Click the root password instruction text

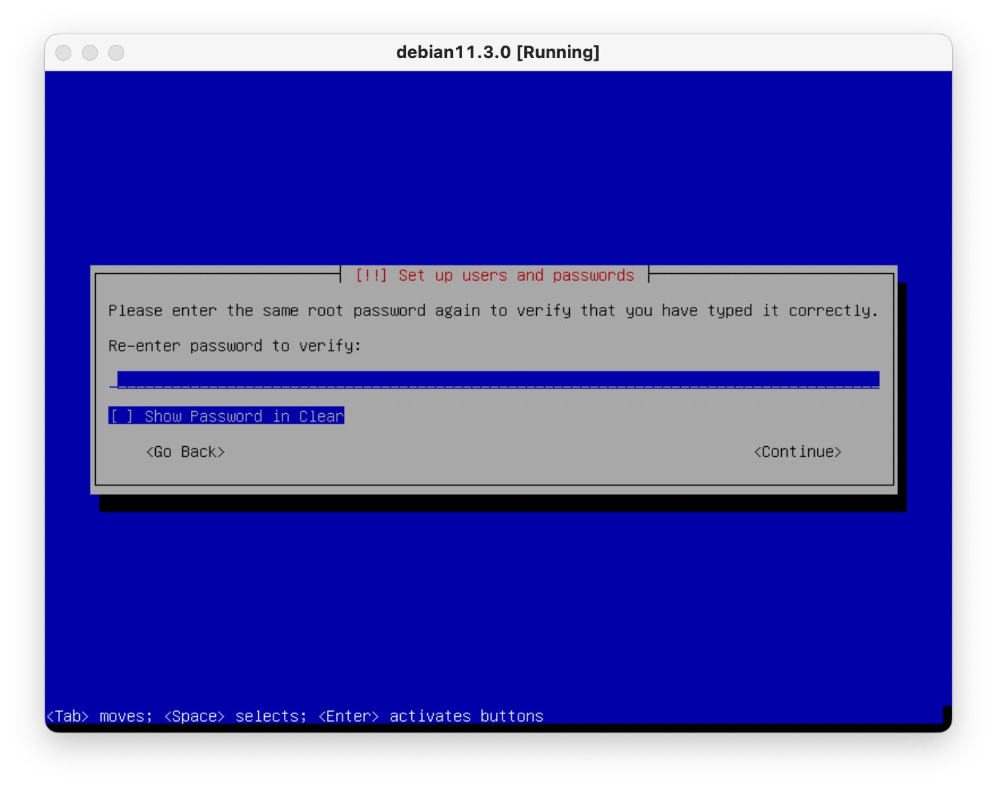493,311
